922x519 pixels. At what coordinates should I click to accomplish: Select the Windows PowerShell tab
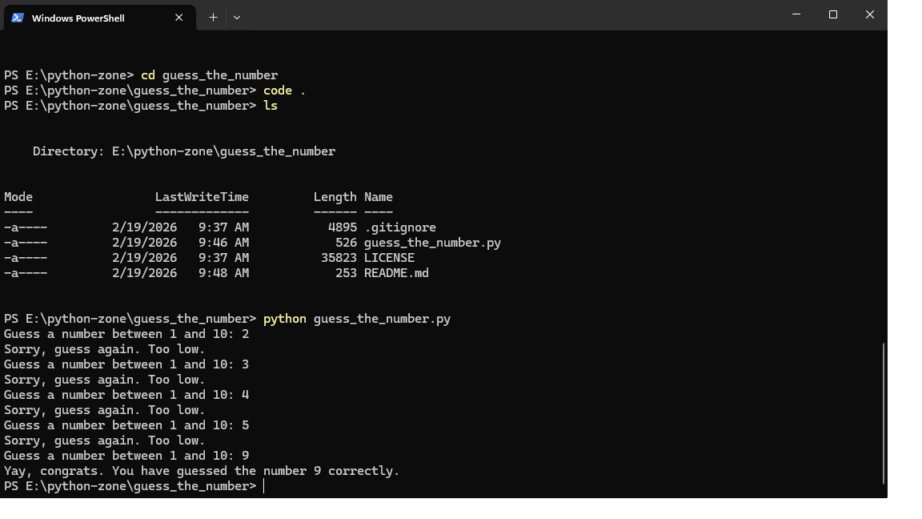pos(88,18)
